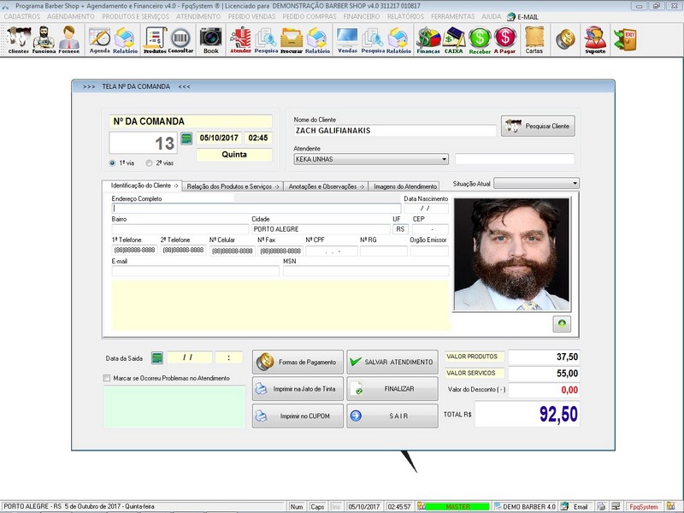This screenshot has height=513, width=684.
Task: Click the E-mail input field
Action: 196,271
